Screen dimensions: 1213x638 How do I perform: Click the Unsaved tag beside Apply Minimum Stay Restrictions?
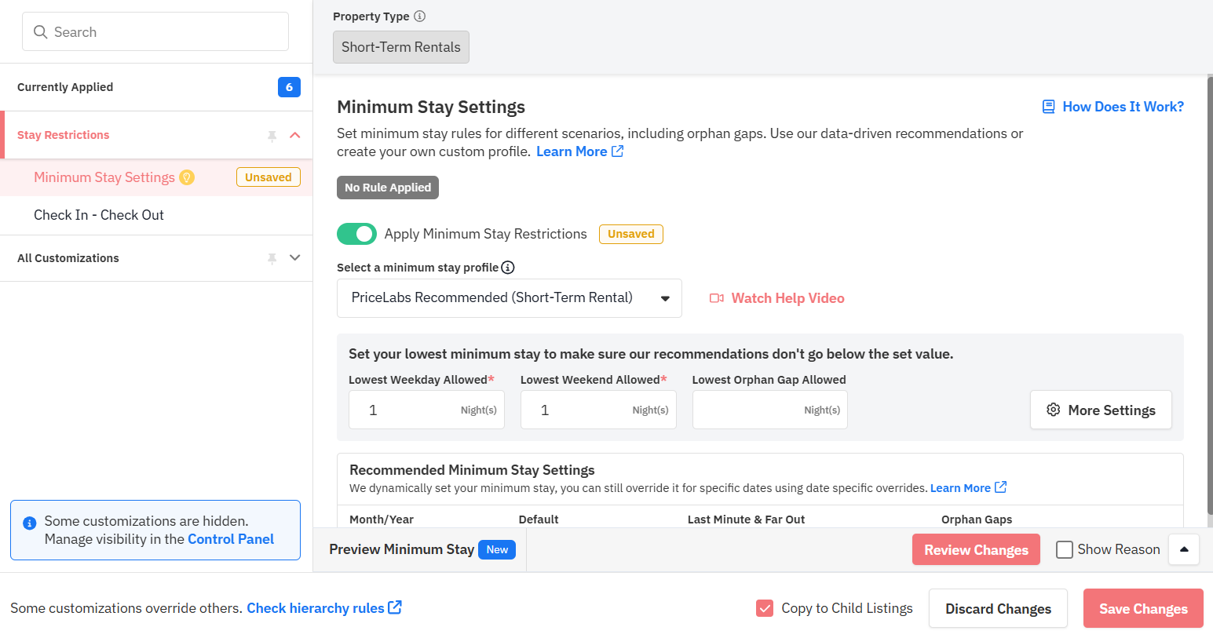631,234
